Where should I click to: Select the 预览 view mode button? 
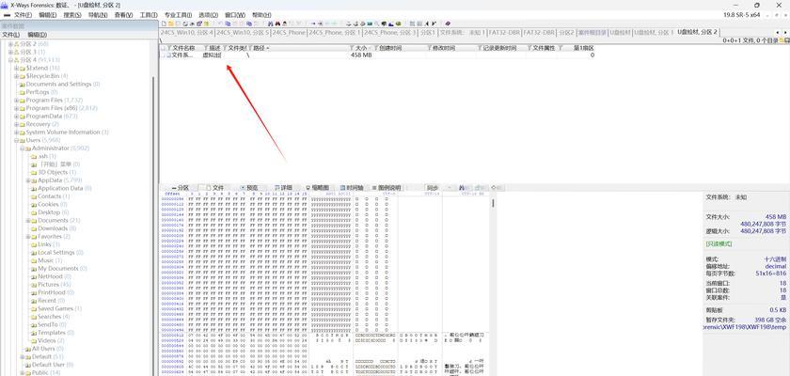[249, 188]
